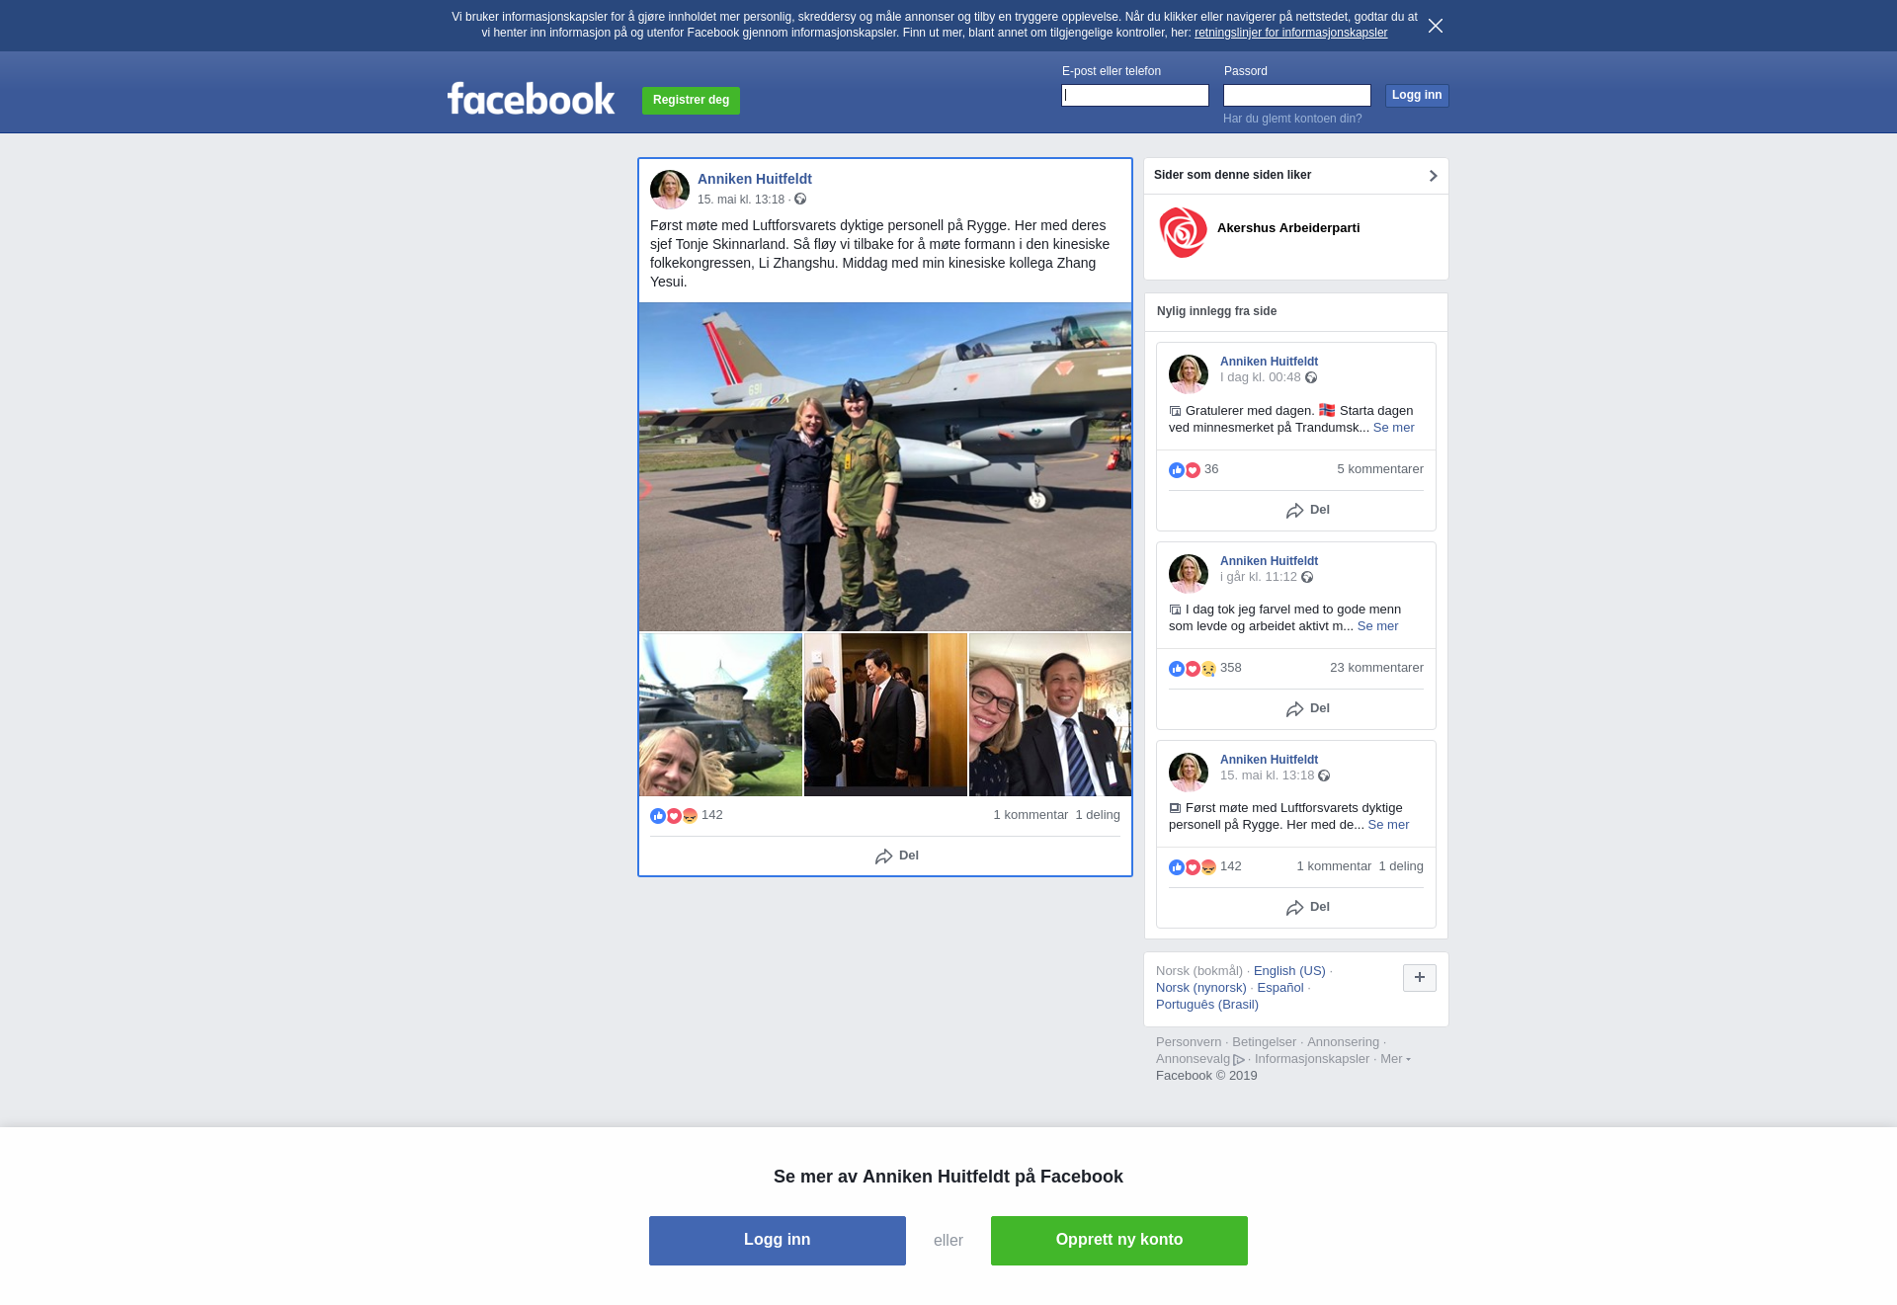The image size is (1897, 1305).
Task: Click Del on the Gratulerer med dagen post
Action: [x=1308, y=510]
